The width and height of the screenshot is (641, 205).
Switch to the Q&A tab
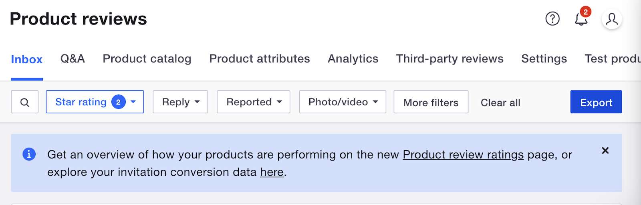pyautogui.click(x=73, y=59)
